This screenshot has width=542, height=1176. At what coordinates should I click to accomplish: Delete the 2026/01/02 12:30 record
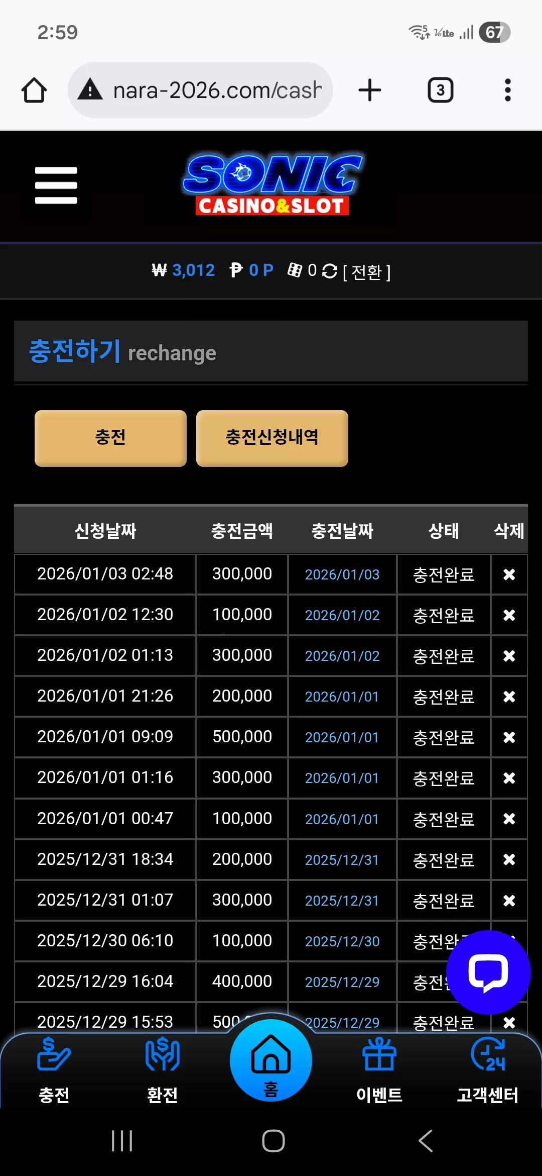[x=509, y=615]
